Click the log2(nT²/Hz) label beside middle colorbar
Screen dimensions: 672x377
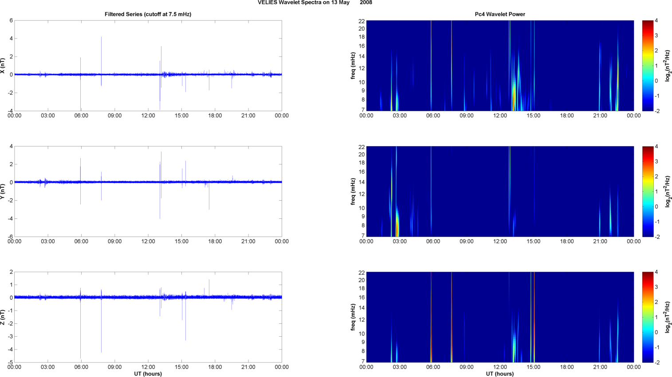click(x=668, y=191)
